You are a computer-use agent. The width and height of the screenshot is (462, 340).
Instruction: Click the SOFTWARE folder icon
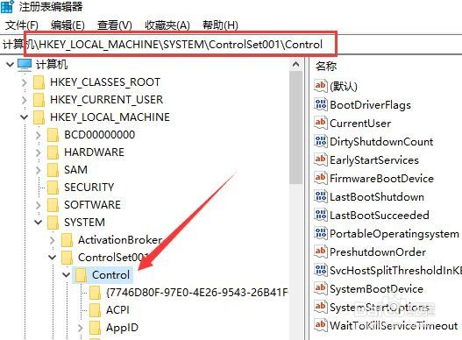53,205
